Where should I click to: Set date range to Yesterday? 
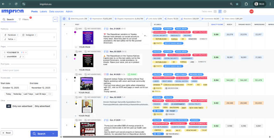click(x=17, y=94)
